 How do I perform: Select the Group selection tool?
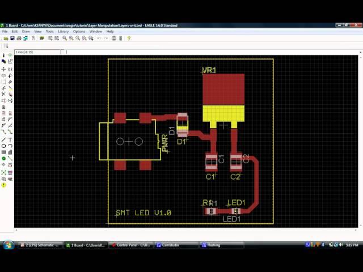[x=3, y=82]
